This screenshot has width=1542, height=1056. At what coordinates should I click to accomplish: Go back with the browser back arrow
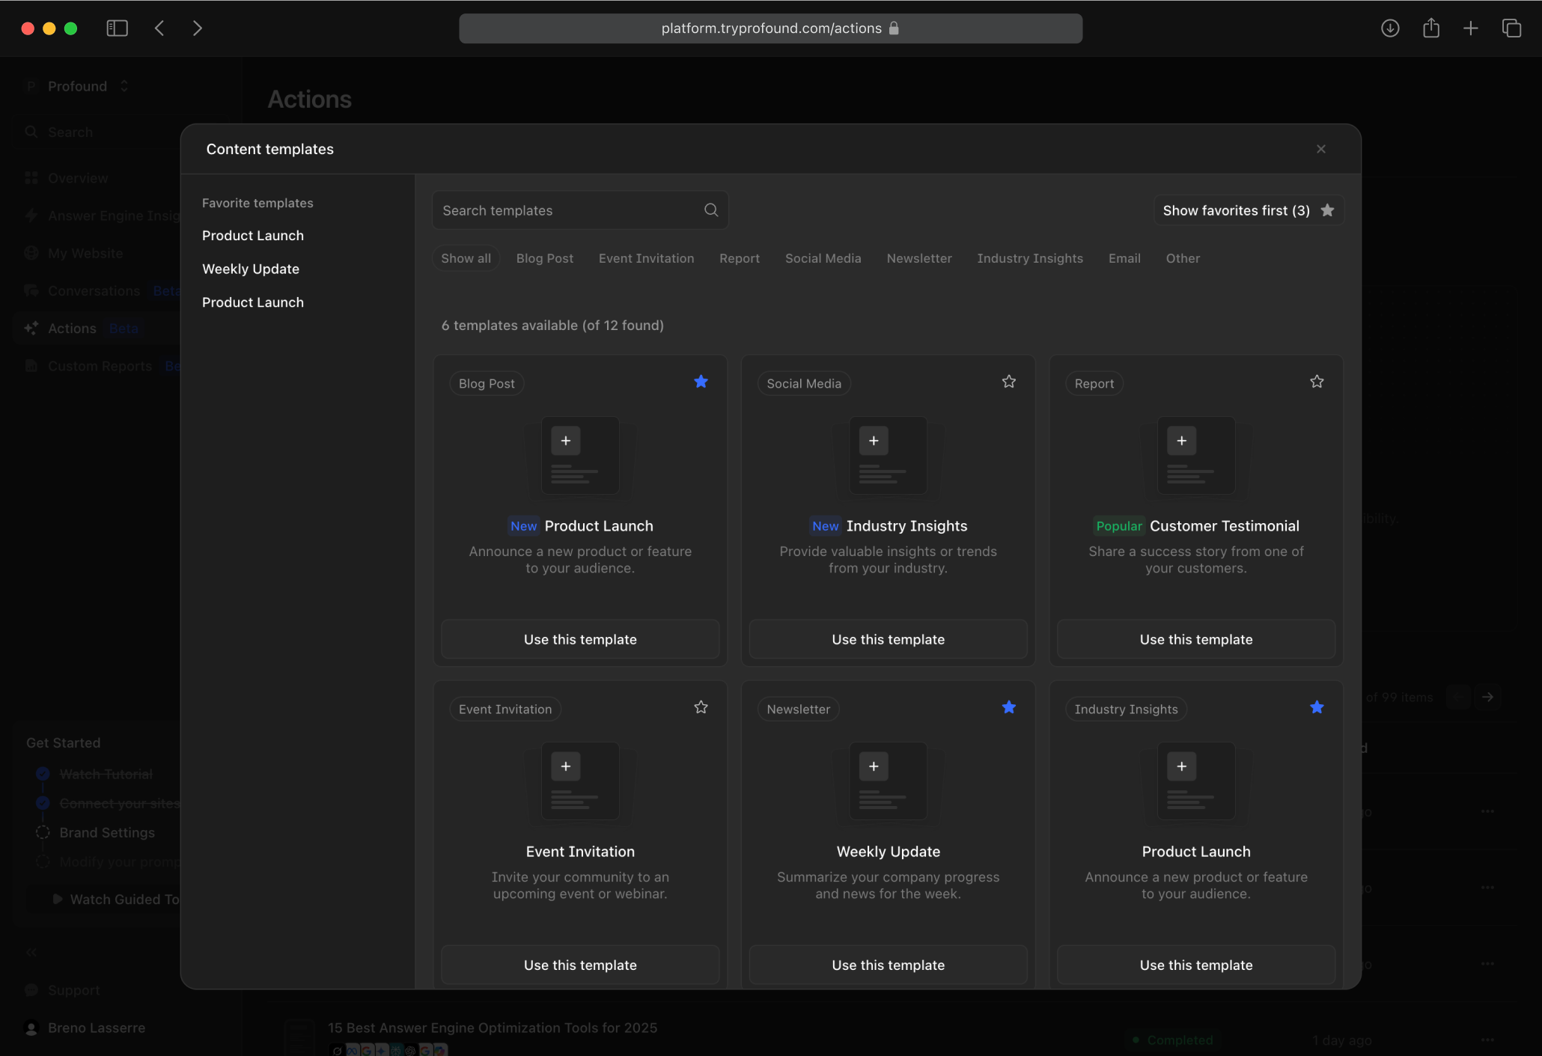(x=159, y=28)
